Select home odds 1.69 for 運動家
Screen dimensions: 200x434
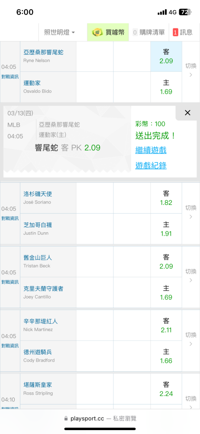[166, 87]
